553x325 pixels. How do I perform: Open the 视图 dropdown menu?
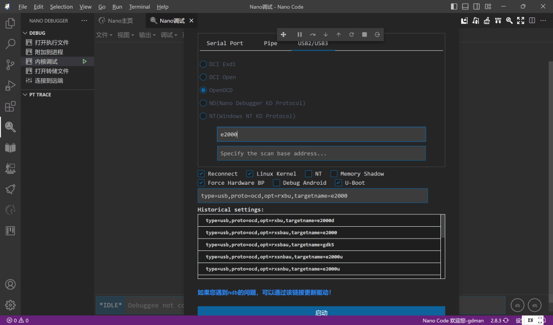(125, 35)
